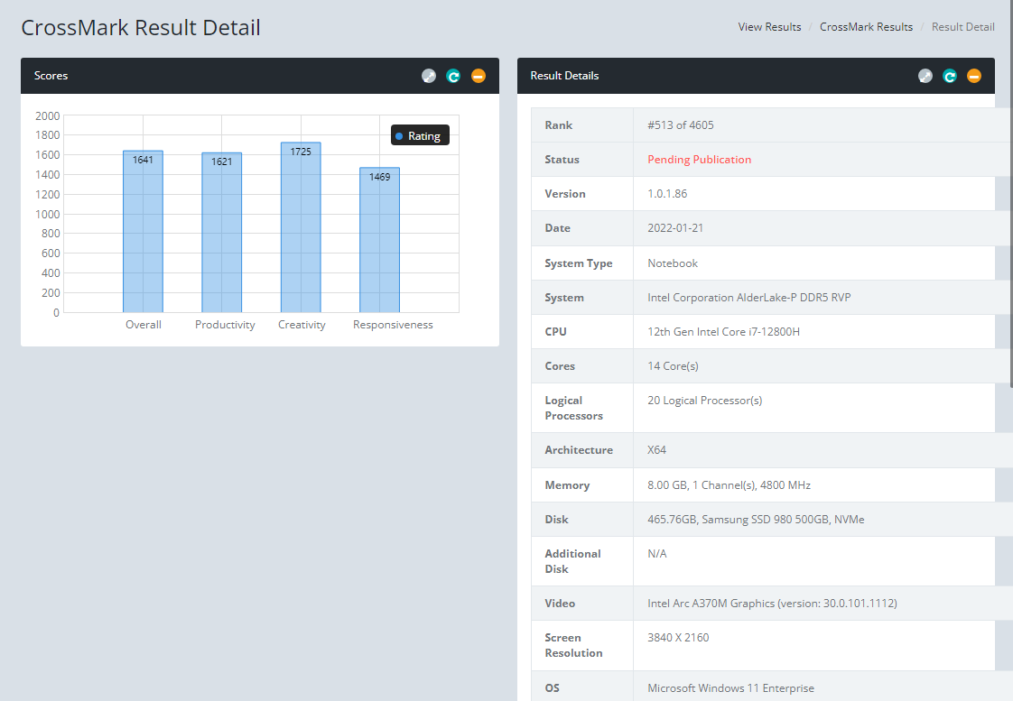
Task: Refresh the Scores panel
Action: [x=453, y=76]
